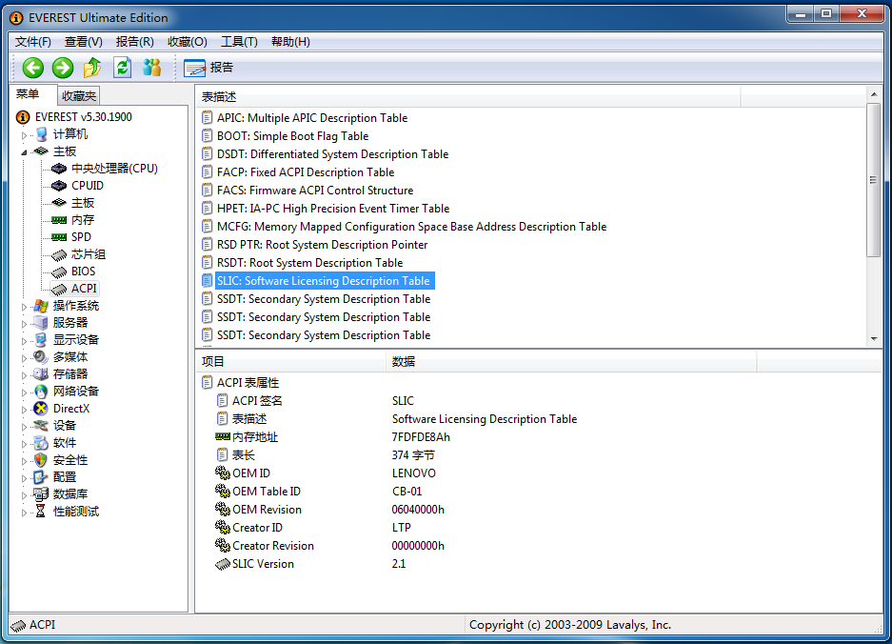The height and width of the screenshot is (644, 892).
Task: Select the 芯片组 chipset item
Action: click(x=89, y=254)
